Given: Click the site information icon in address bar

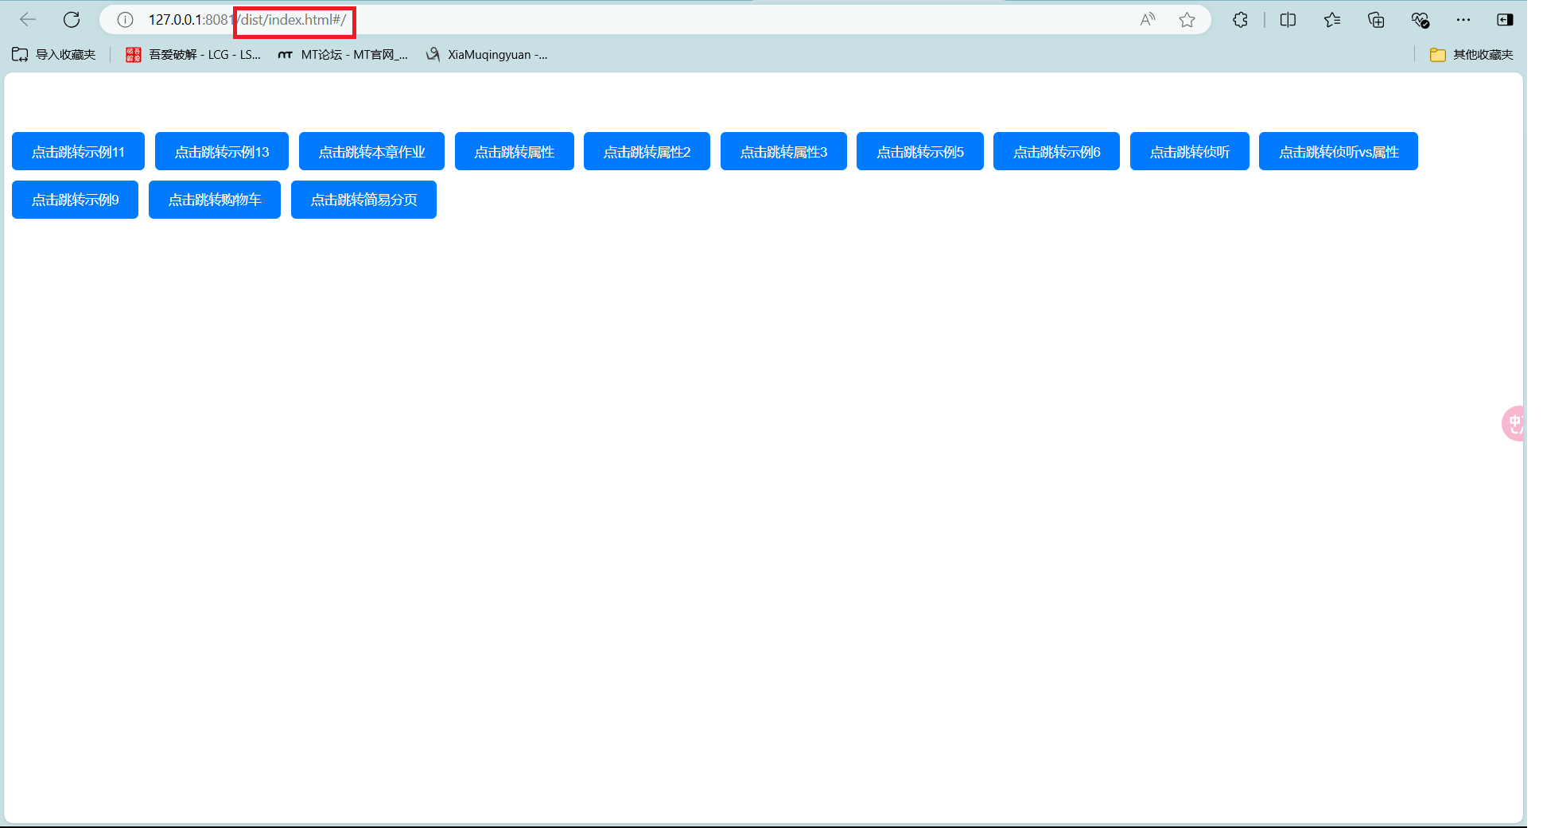Looking at the screenshot, I should (125, 20).
